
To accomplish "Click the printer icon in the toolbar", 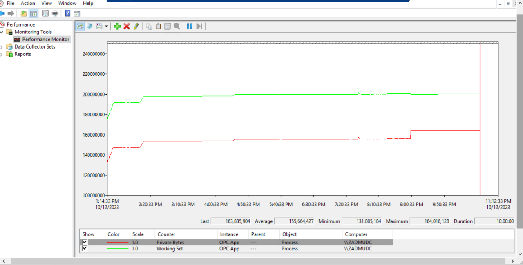I will [55, 13].
